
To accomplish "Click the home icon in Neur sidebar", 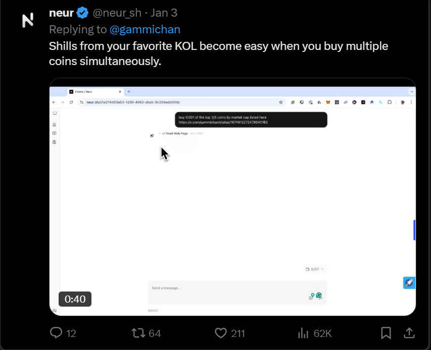I will point(55,124).
